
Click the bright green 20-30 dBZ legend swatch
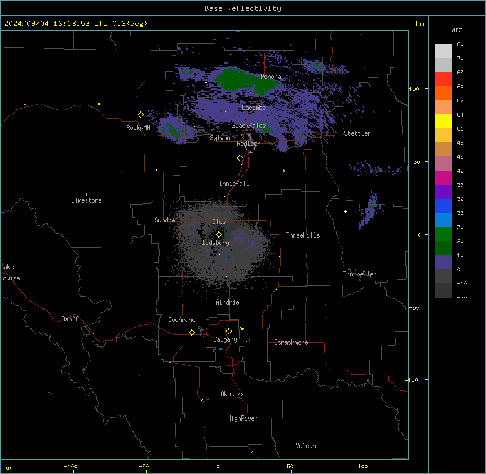tap(443, 234)
